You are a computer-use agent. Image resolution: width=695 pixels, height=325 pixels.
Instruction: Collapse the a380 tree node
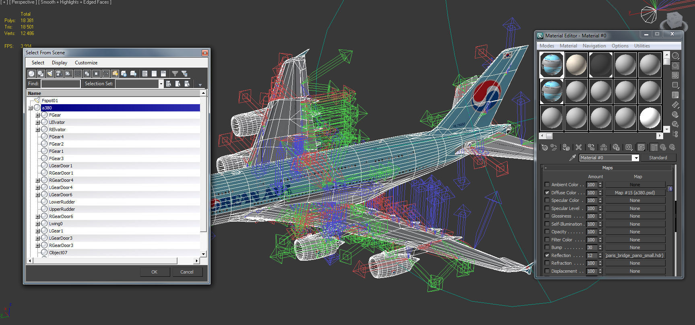pyautogui.click(x=30, y=108)
